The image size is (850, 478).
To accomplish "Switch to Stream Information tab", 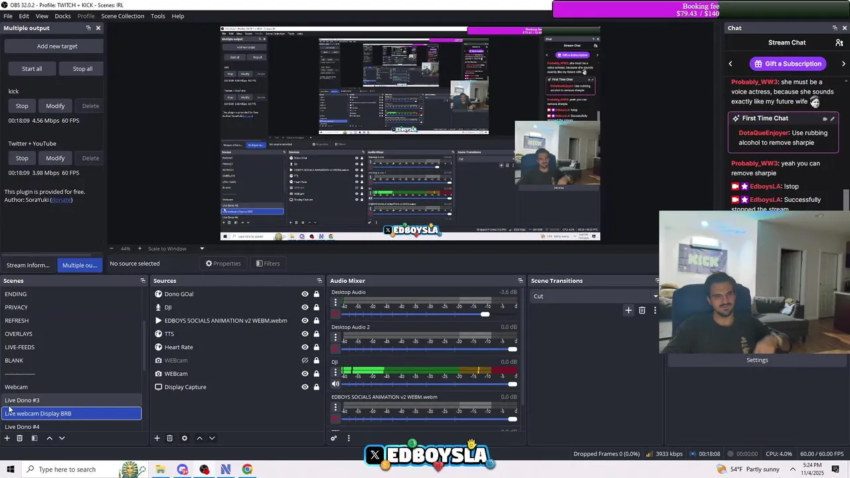I will 28,265.
